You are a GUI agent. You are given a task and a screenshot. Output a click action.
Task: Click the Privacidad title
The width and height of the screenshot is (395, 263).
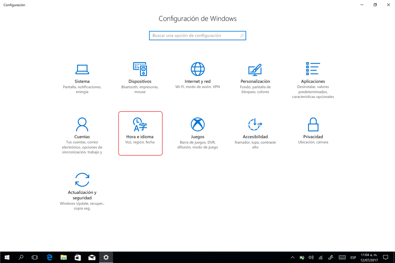pos(313,137)
